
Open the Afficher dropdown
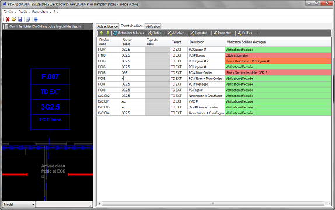tap(177, 33)
